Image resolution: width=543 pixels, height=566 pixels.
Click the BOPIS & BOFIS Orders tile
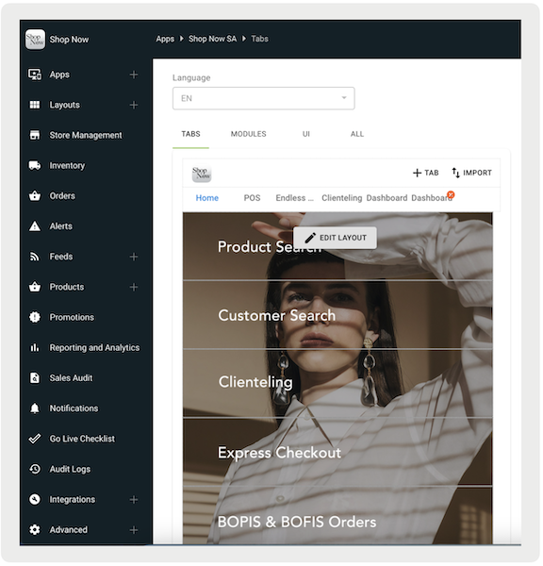click(x=337, y=516)
